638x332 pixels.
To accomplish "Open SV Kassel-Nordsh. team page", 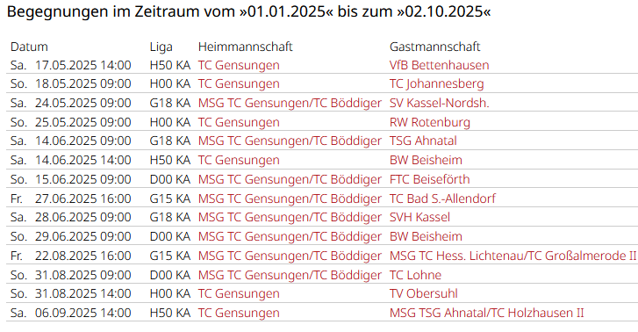I will tap(439, 103).
